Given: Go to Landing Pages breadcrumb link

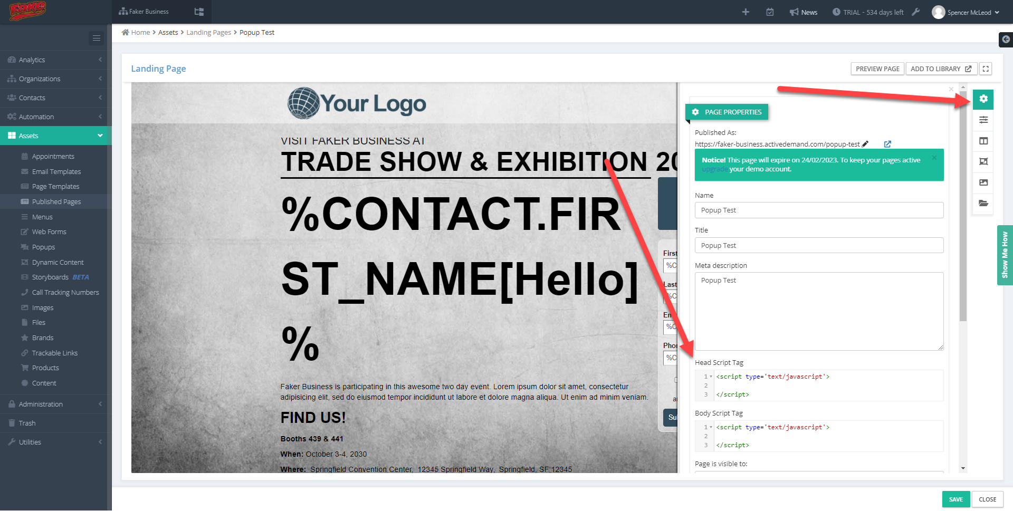Looking at the screenshot, I should 208,33.
